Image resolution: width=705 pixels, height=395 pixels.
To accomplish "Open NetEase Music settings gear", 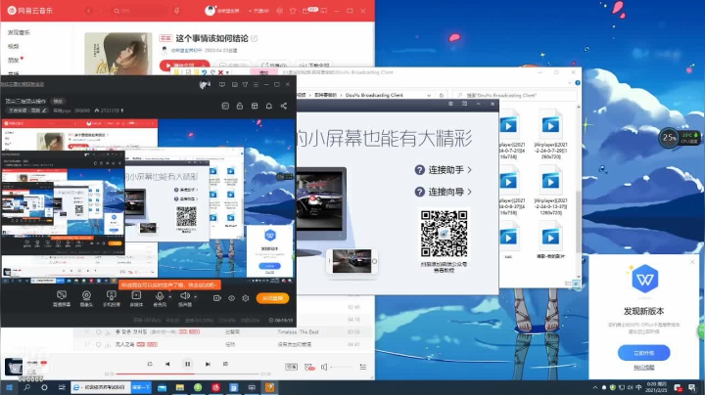I will point(280,11).
